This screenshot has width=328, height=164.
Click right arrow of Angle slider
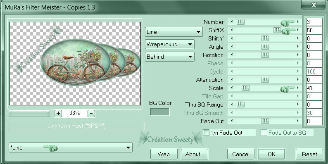click(x=298, y=47)
